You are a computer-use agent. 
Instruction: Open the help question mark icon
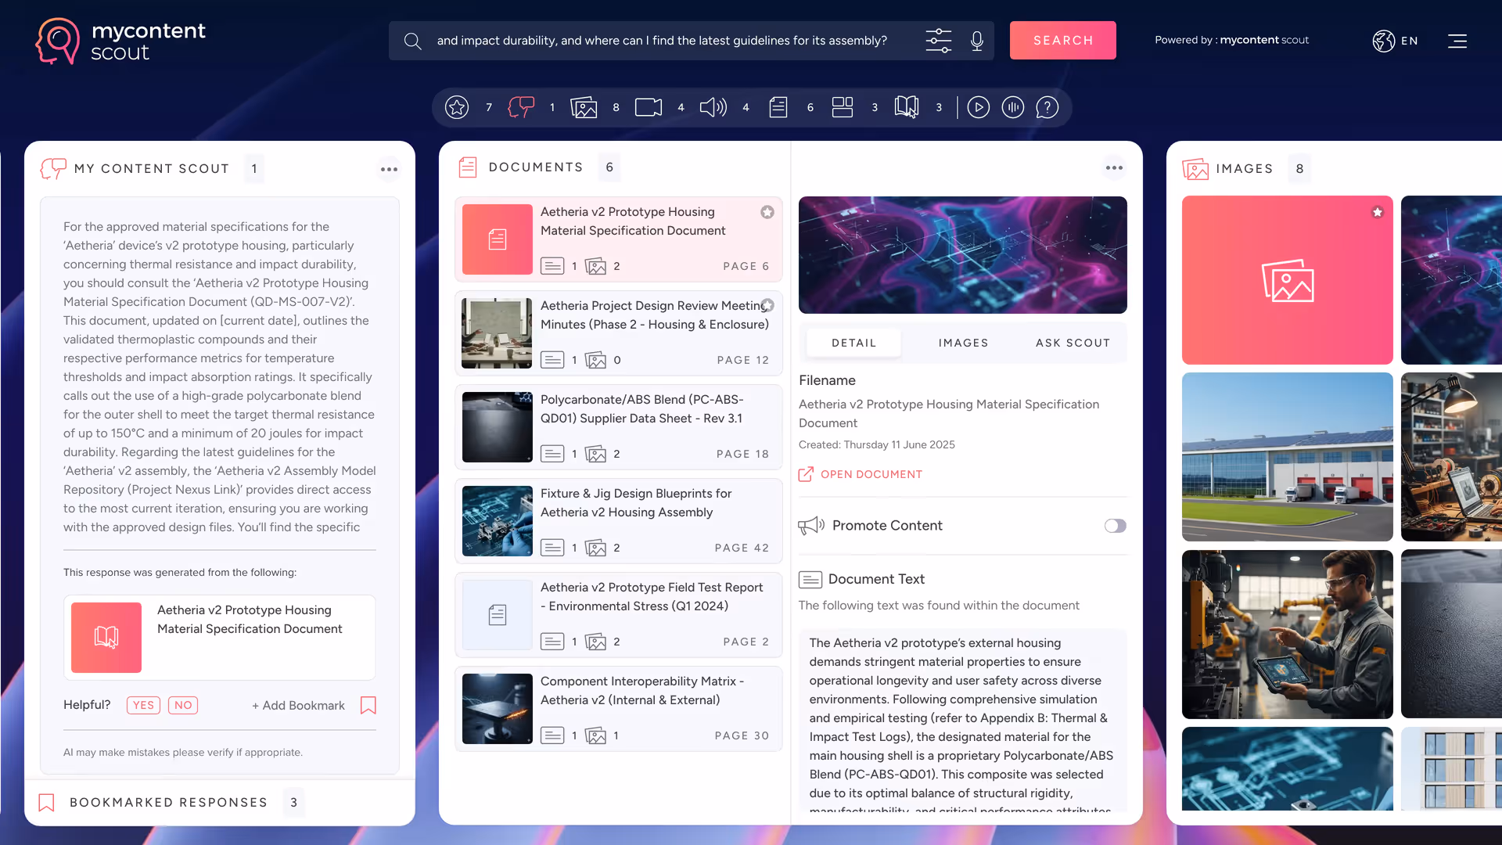click(1047, 107)
